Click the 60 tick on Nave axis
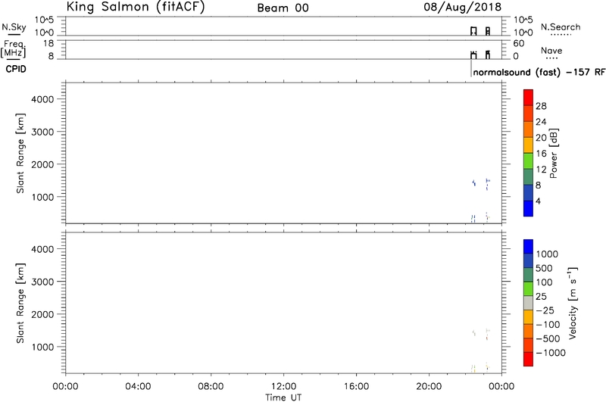This screenshot has width=606, height=402. [519, 43]
